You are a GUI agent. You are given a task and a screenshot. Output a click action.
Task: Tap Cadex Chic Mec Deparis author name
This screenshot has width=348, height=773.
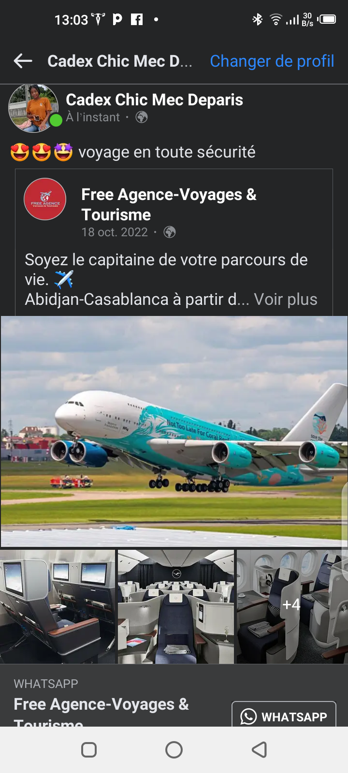(154, 100)
